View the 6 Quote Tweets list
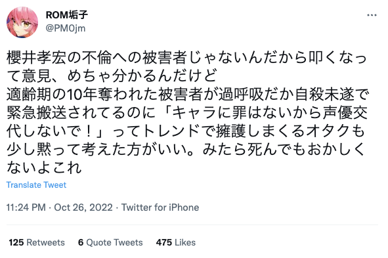Image resolution: width=388 pixels, height=258 pixels. click(x=110, y=242)
